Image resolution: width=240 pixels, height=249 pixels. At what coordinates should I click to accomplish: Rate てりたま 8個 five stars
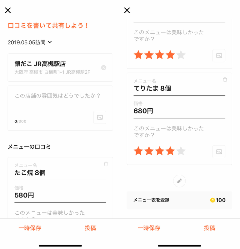(x=181, y=151)
